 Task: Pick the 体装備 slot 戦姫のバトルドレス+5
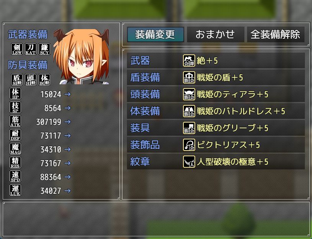coord(216,111)
